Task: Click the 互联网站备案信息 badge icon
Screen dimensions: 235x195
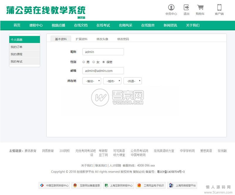Action: (75, 186)
